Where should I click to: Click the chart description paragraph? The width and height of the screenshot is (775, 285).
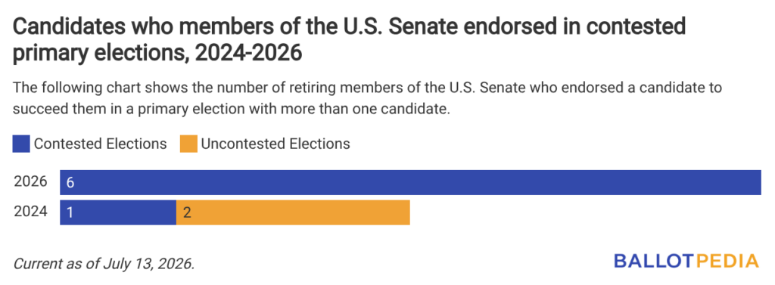click(367, 99)
